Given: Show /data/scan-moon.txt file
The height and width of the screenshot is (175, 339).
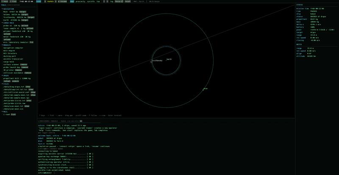Looking at the screenshot, I should tap(27, 106).
